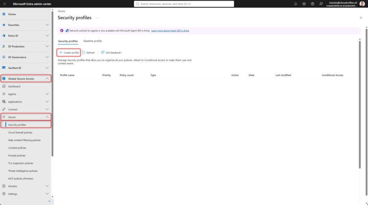This screenshot has height=205, width=368.
Task: Open Web content filtering policies
Action: pos(24,140)
